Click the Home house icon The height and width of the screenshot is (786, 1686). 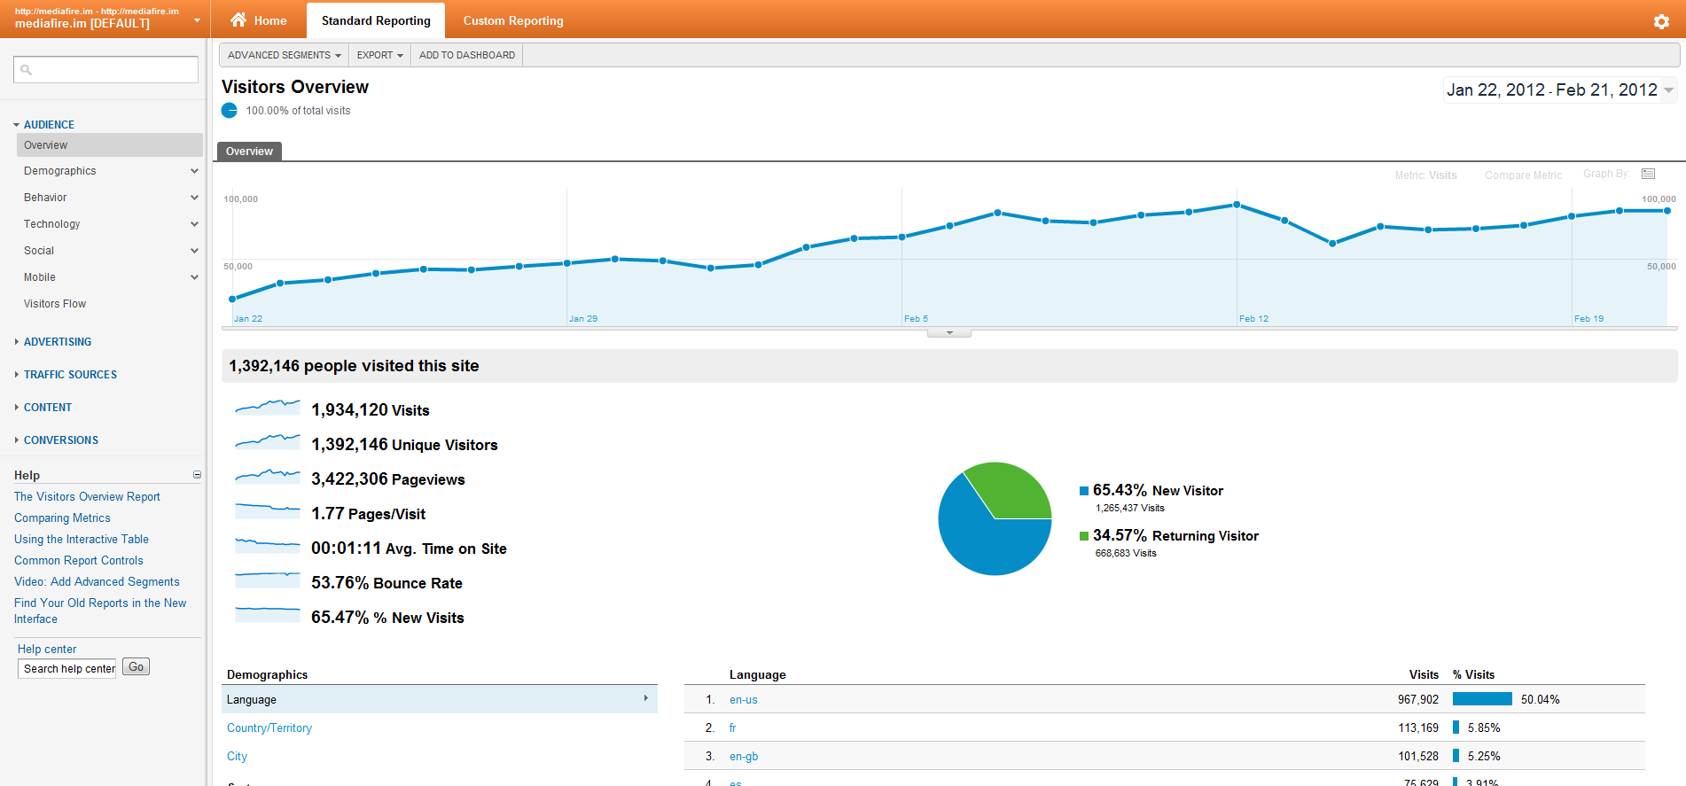pos(238,20)
